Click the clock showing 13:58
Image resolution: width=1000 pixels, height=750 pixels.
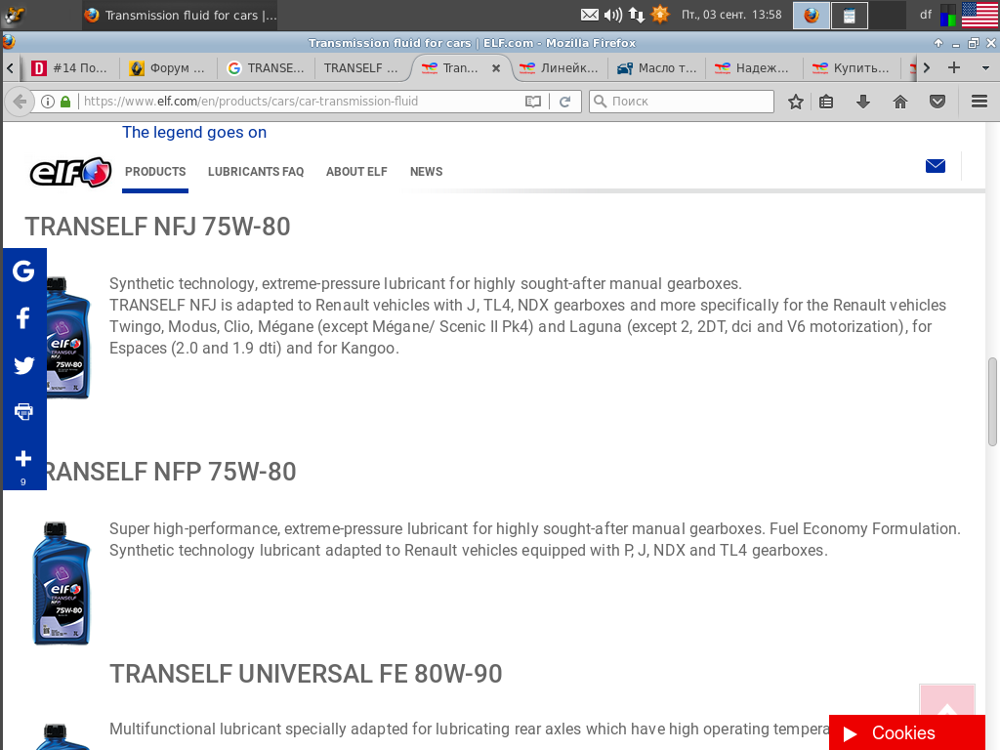(731, 15)
